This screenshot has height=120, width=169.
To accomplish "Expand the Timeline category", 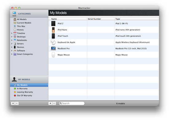I will (12, 33).
